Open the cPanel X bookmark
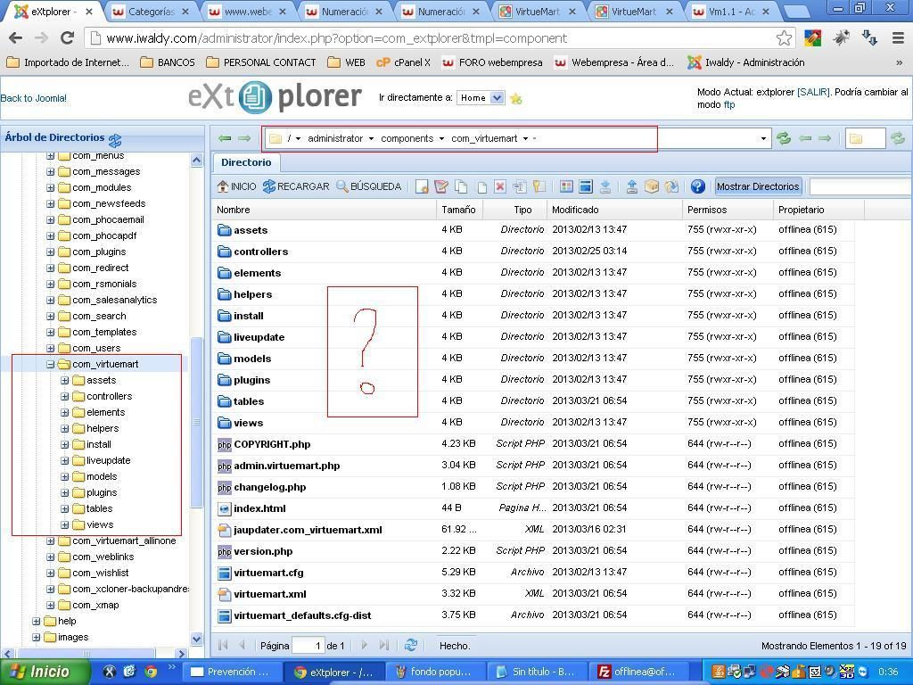913x685 pixels. coord(404,62)
